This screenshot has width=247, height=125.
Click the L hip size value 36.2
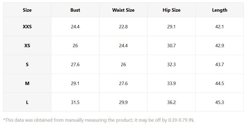171,102
